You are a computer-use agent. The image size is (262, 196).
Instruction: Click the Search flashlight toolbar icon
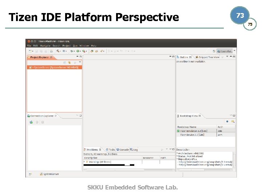point(102,51)
